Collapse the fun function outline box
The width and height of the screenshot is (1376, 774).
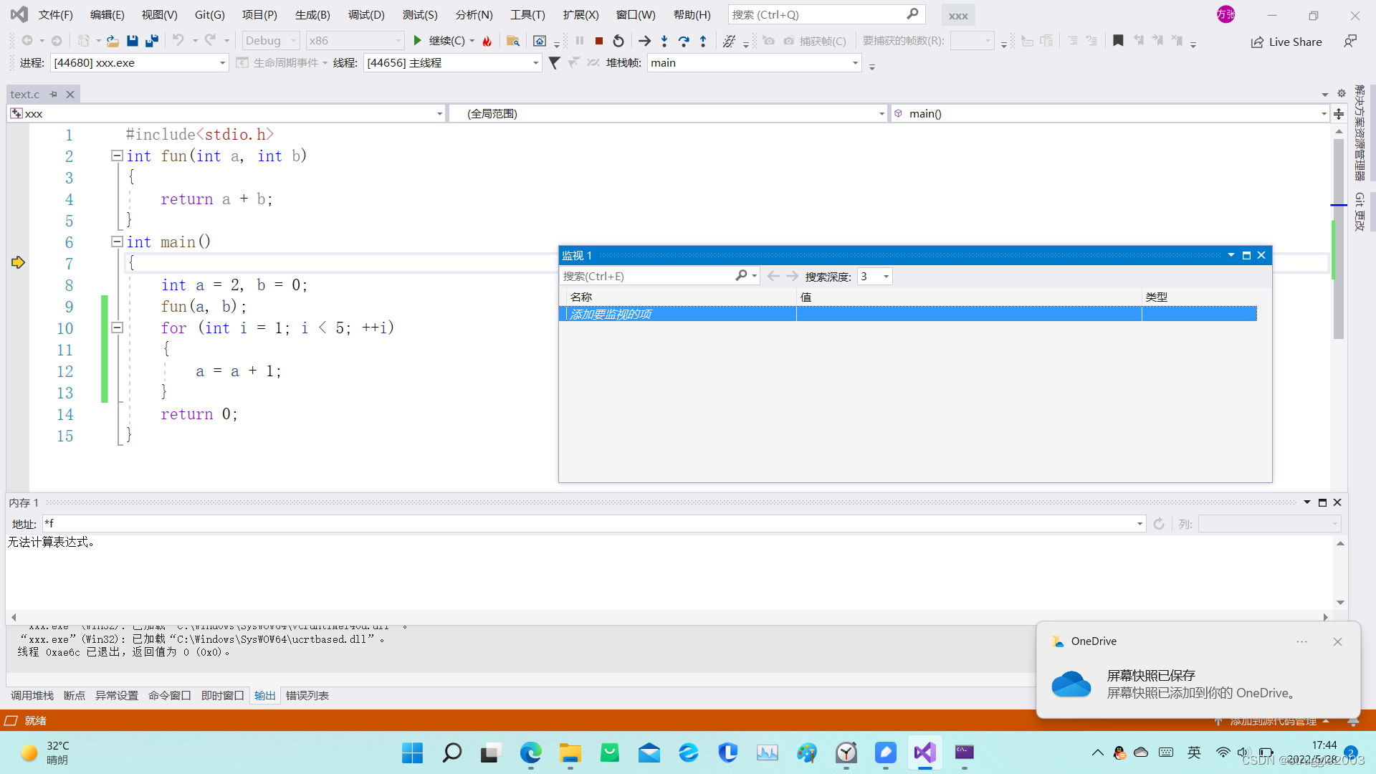[x=117, y=156]
